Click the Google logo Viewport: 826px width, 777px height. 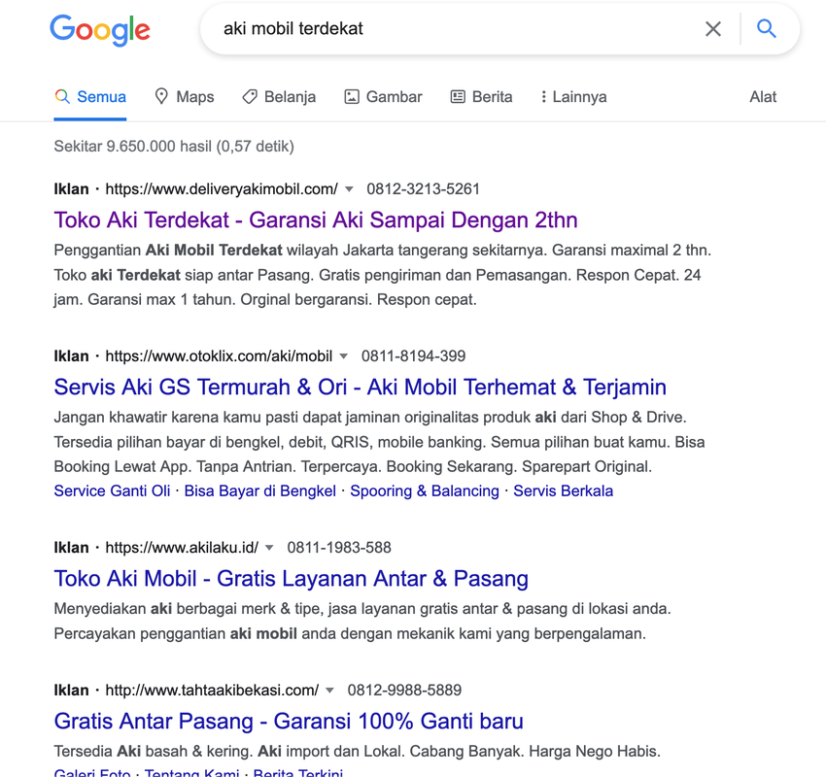(x=99, y=30)
